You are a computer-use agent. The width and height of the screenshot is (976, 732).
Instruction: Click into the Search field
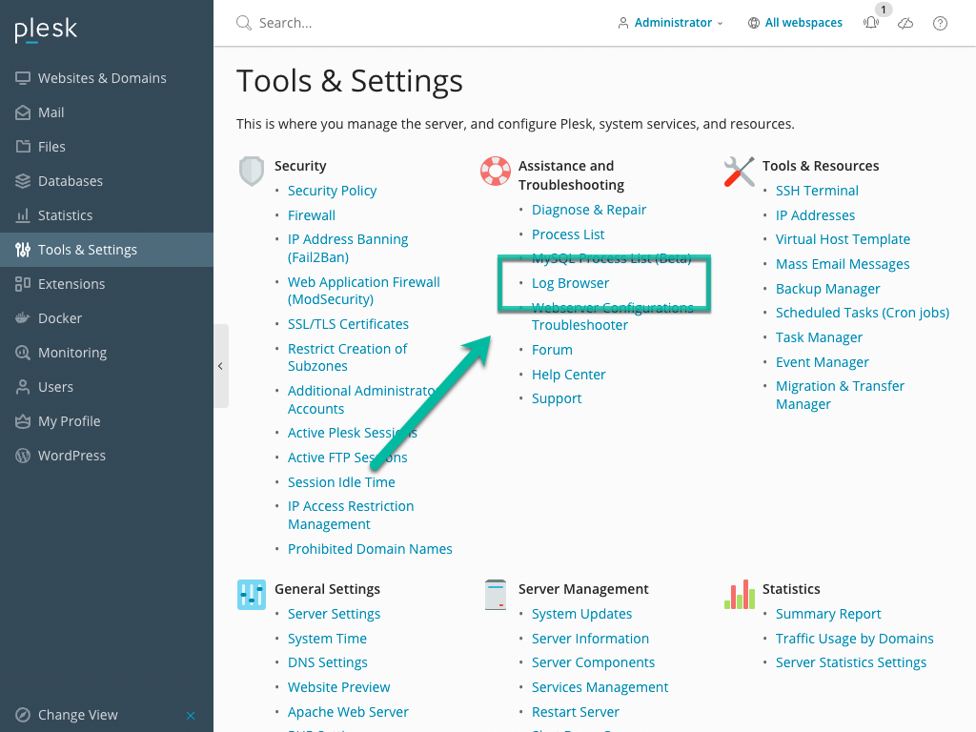point(411,23)
